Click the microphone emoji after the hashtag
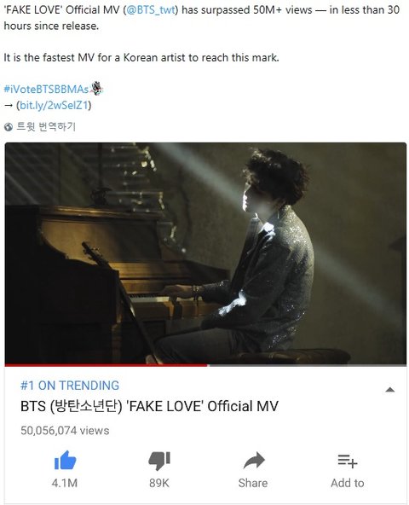409x505 pixels. click(96, 89)
